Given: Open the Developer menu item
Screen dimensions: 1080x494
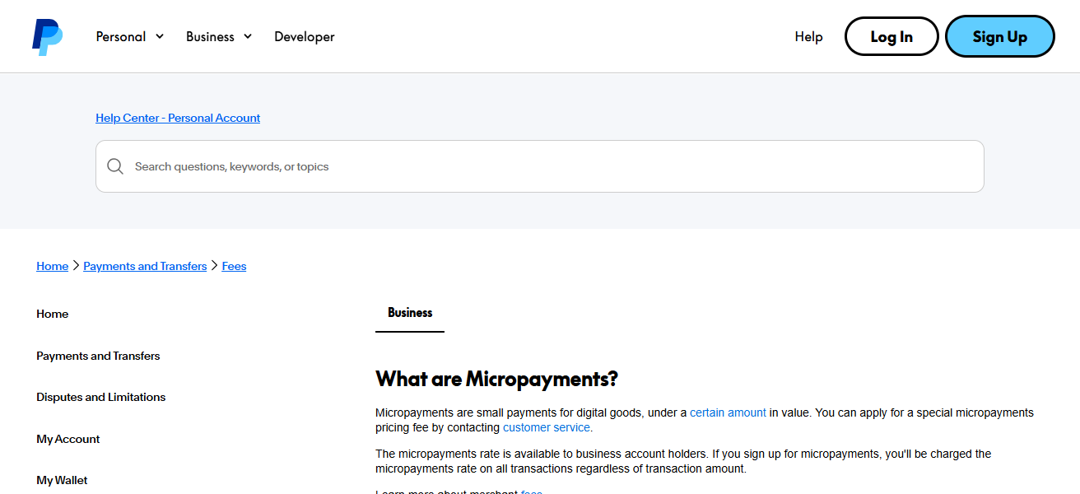Looking at the screenshot, I should click(x=304, y=36).
